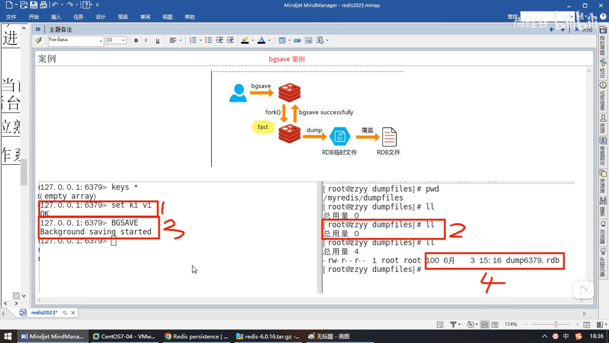This screenshot has height=343, width=609.
Task: Switch to the redis2023 document tab
Action: coord(44,313)
